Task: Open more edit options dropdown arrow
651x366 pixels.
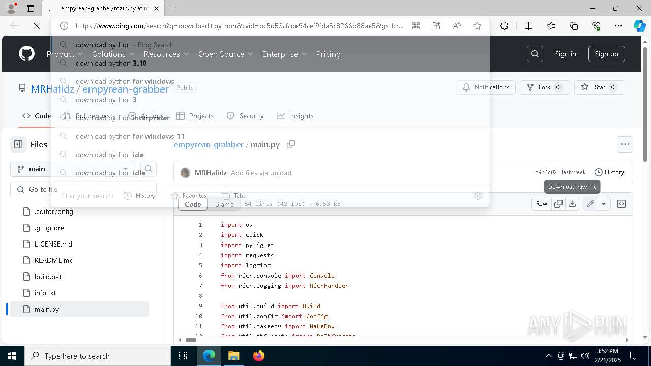Action: [x=604, y=204]
